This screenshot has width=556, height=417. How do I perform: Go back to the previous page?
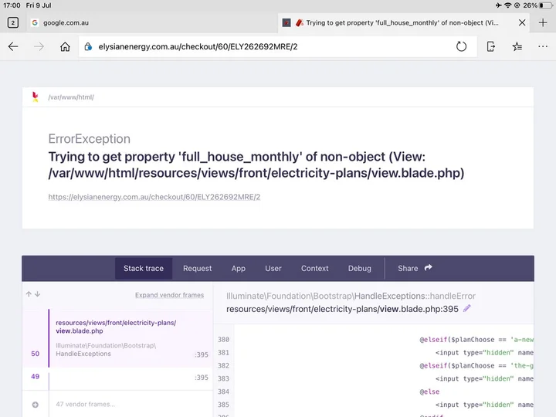pos(13,46)
